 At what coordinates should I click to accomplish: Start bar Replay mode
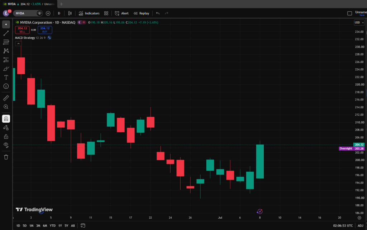[141, 13]
